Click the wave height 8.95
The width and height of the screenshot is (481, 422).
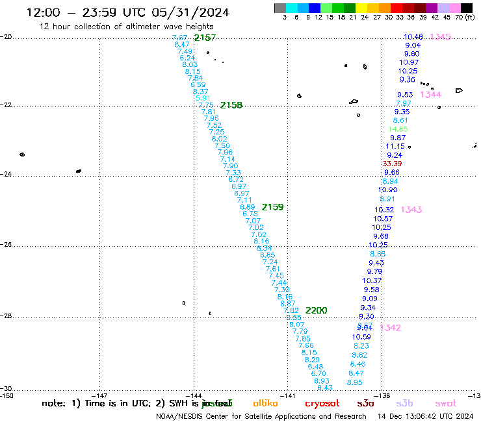click(355, 382)
